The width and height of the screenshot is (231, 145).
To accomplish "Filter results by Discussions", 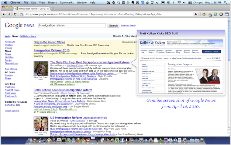I will tap(11, 63).
